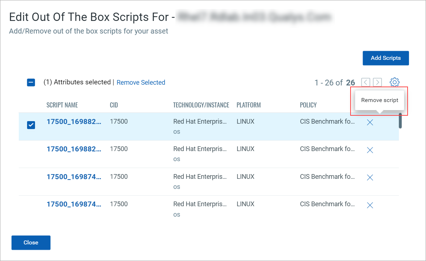Image resolution: width=426 pixels, height=261 pixels.
Task: Remove the first script using X icon
Action: 370,123
